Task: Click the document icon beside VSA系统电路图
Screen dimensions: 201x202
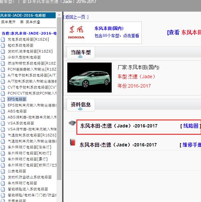Action: point(3,123)
